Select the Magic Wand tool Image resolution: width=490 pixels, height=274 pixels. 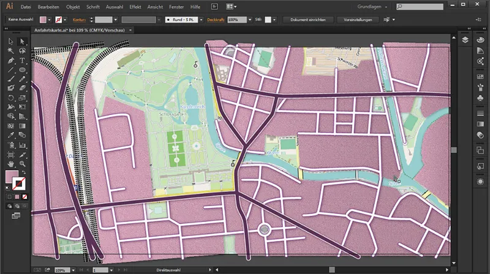10,51
